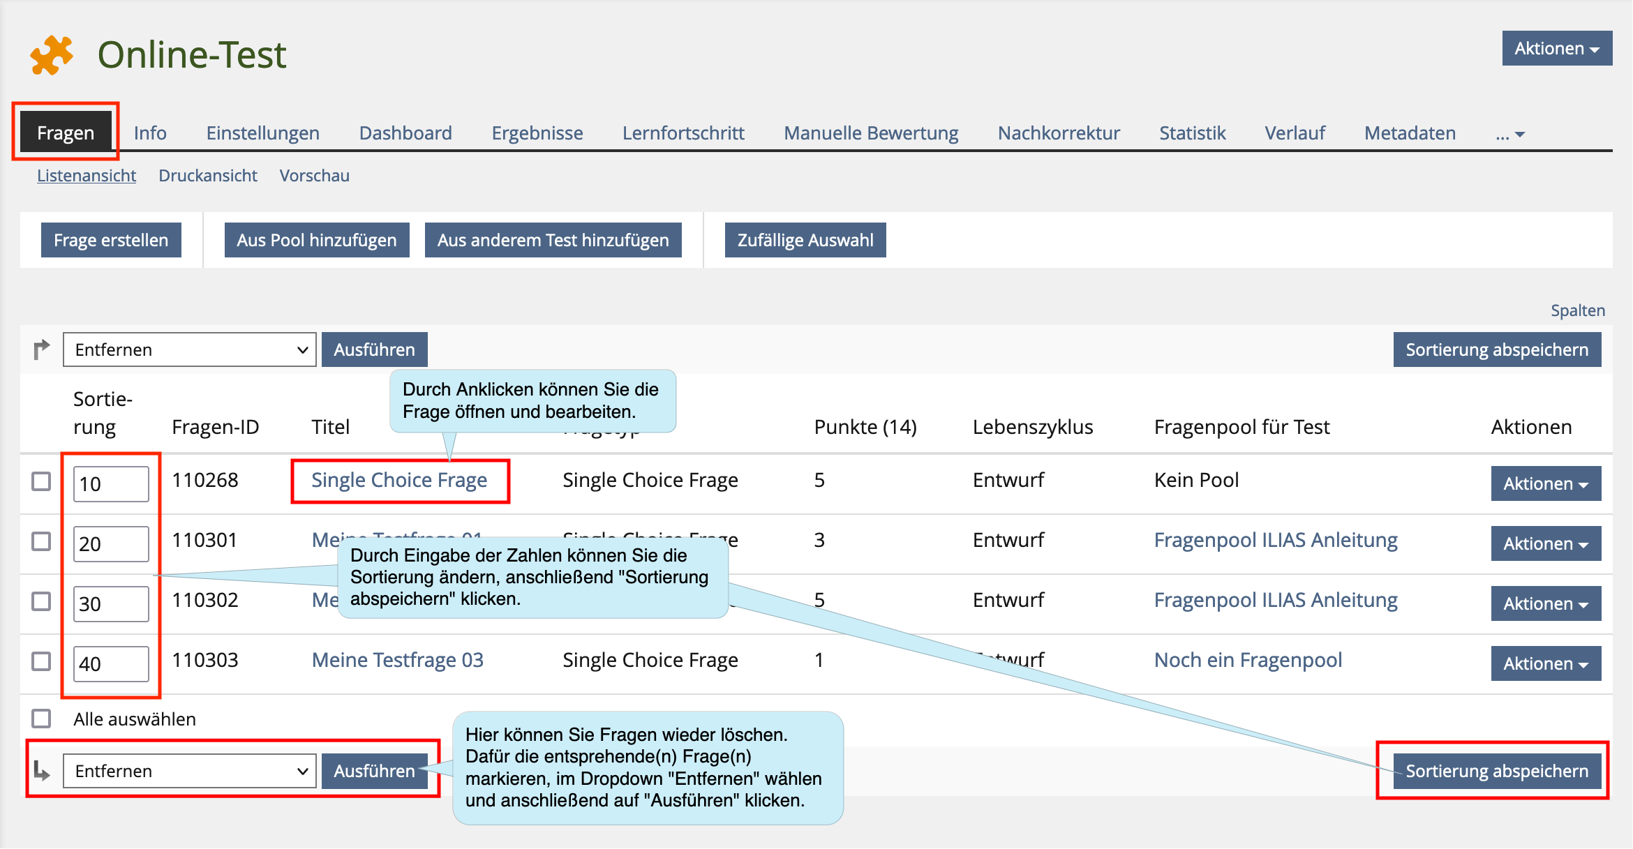Expand the '...' overflow tab menu
Image resolution: width=1633 pixels, height=849 pixels.
point(1510,134)
